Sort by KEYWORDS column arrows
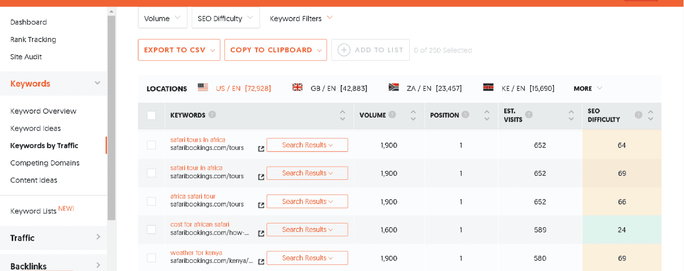The image size is (684, 271). click(343, 115)
